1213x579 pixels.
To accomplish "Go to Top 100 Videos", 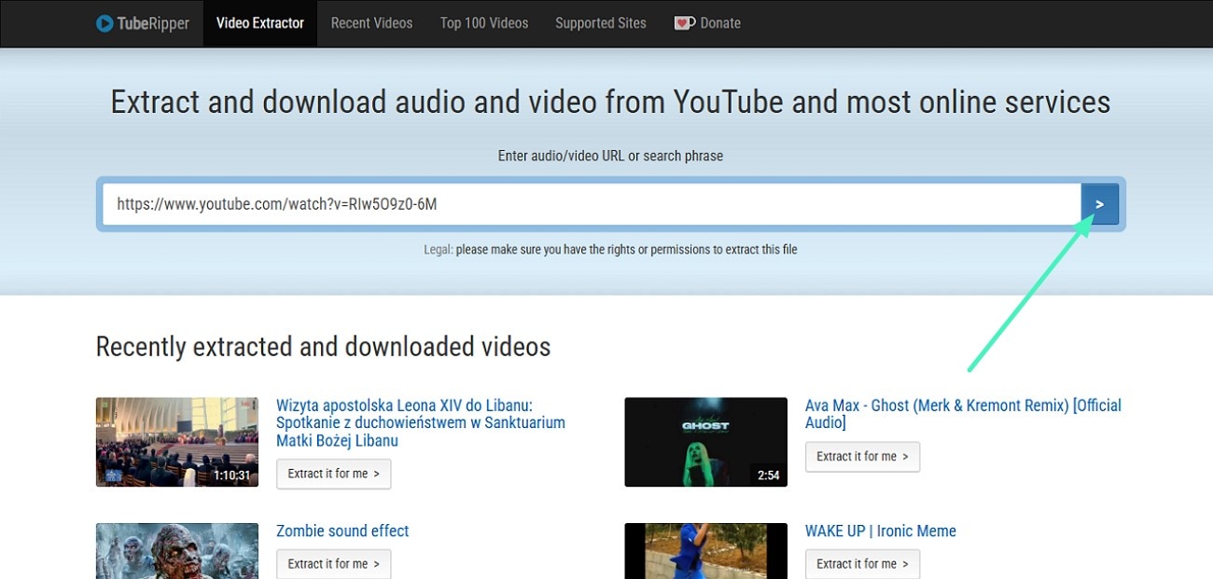I will [x=484, y=23].
